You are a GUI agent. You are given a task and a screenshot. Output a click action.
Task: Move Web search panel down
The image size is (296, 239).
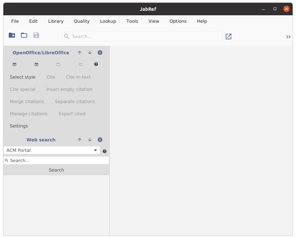click(90, 140)
